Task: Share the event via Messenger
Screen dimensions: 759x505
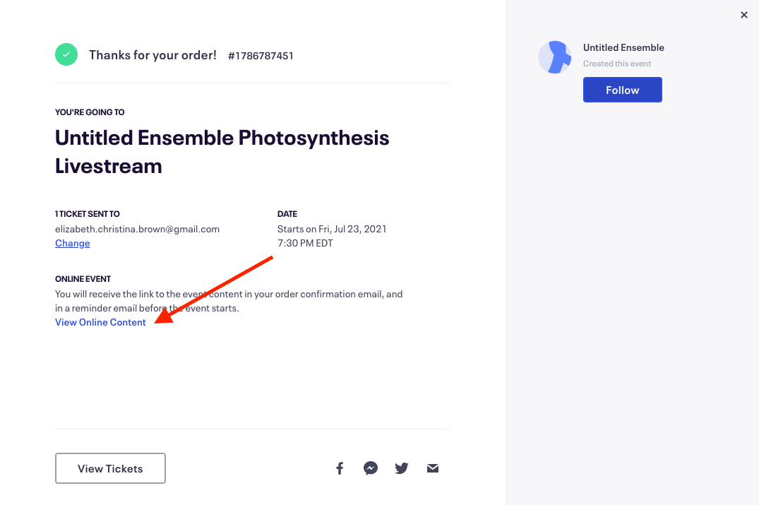Action: 371,468
